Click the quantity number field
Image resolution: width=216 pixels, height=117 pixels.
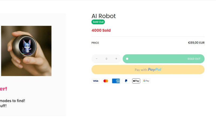coord(106,59)
